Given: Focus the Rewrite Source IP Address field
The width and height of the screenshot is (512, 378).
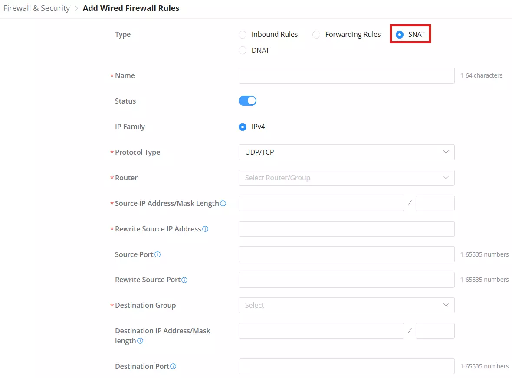Looking at the screenshot, I should [x=346, y=229].
